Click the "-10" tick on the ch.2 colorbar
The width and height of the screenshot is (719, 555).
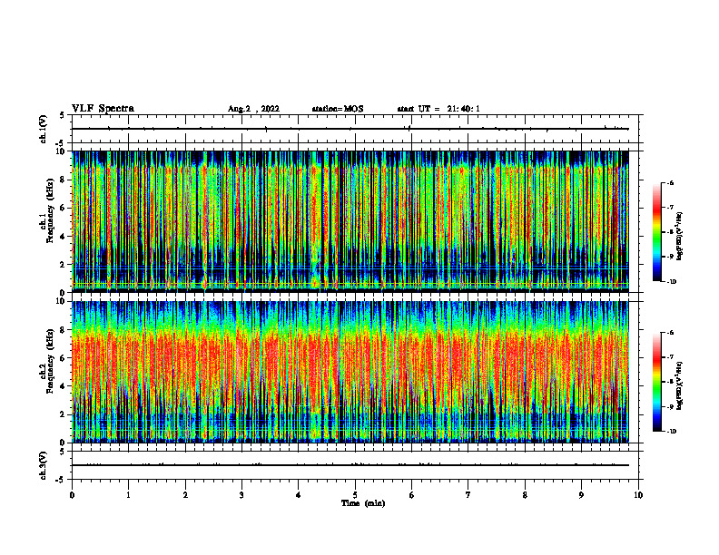pos(671,432)
